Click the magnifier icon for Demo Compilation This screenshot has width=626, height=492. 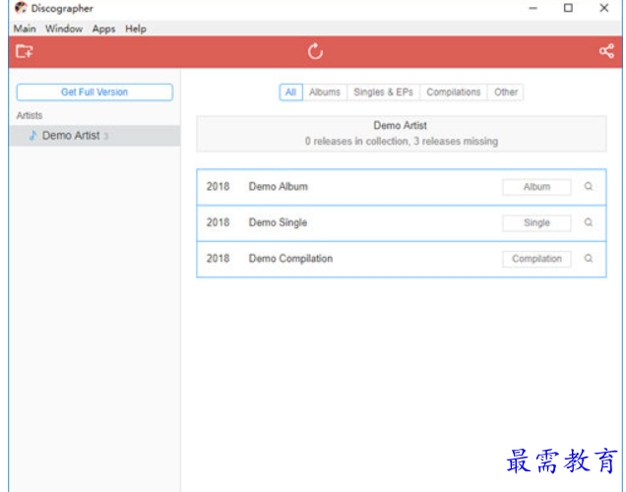pos(588,258)
